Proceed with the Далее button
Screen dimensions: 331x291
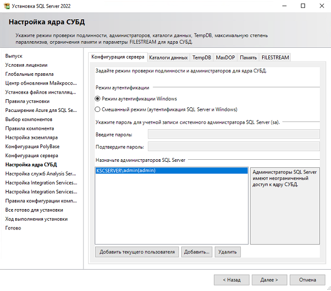[269, 280]
